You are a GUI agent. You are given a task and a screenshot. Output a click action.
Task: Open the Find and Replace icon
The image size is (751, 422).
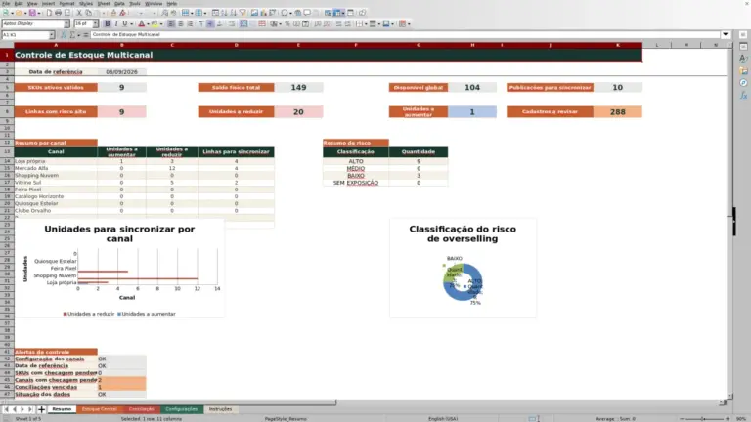click(x=164, y=13)
